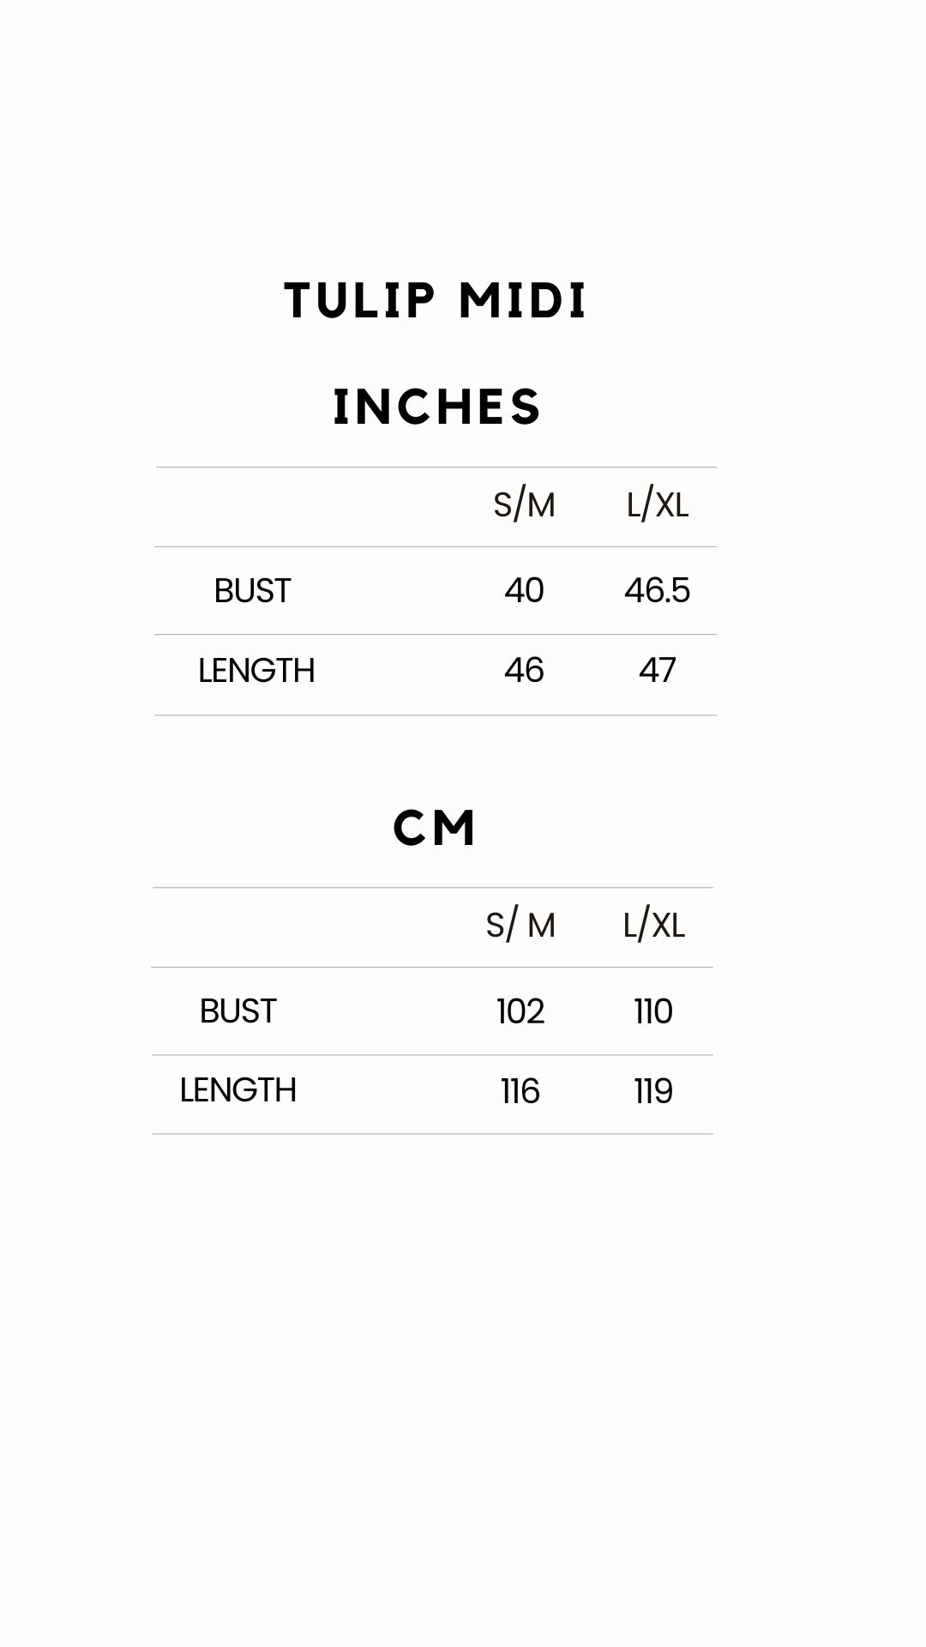
Task: Select S/M column header in inches table
Action: click(524, 505)
